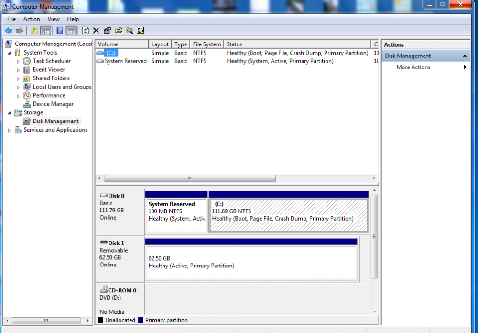
Task: Click the Disk Management tree icon
Action: click(27, 121)
